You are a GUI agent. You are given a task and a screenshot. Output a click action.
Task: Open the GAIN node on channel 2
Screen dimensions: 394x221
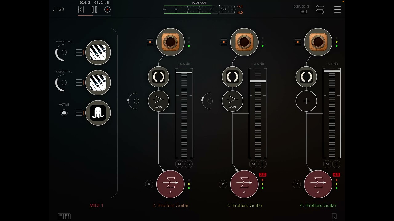(x=159, y=101)
